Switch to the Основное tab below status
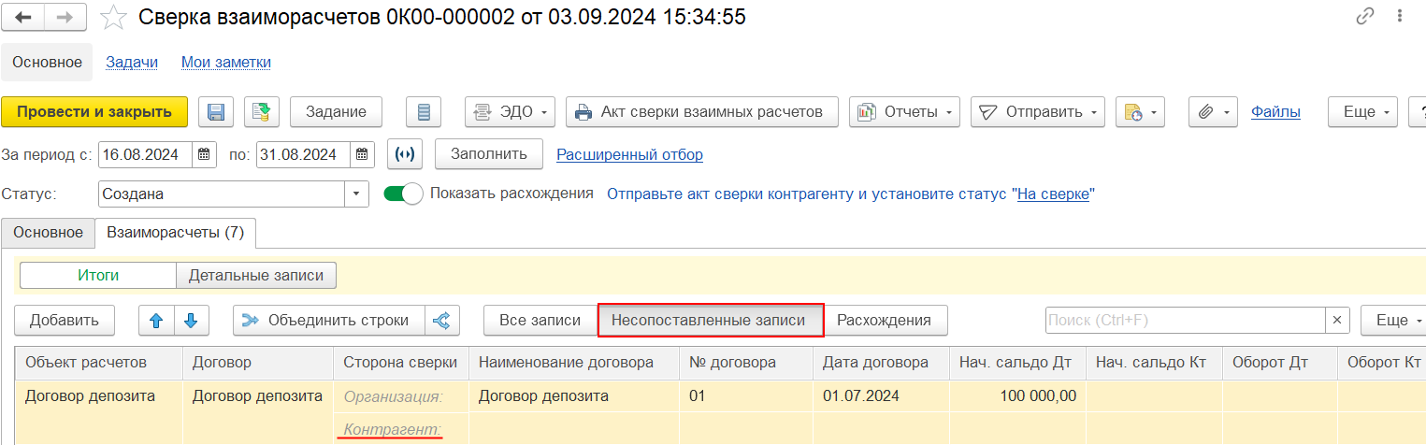Viewport: 1426px width, 445px height. tap(49, 233)
